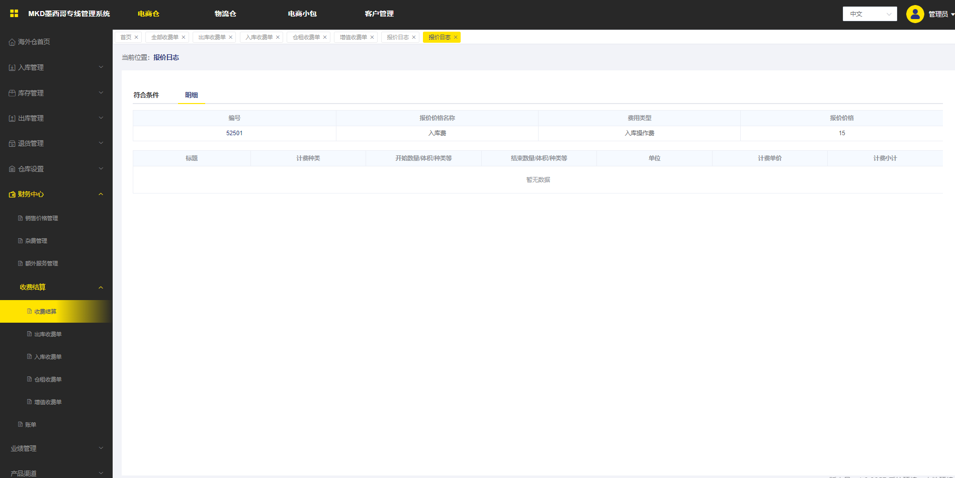The image size is (955, 478).
Task: Collapse the 收费结算 submenu group
Action: [60, 287]
